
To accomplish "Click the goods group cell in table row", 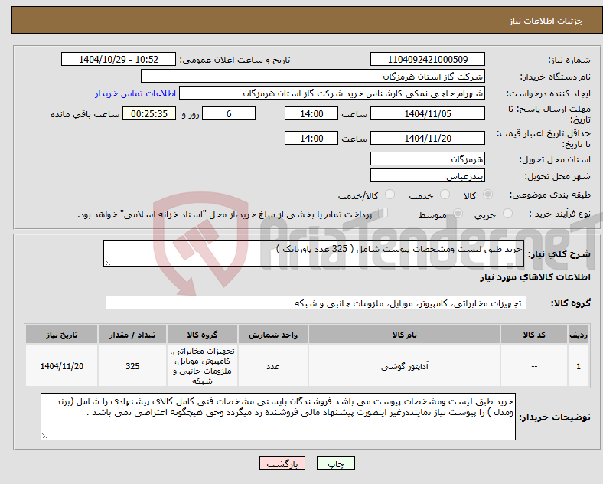I will (x=202, y=366).
